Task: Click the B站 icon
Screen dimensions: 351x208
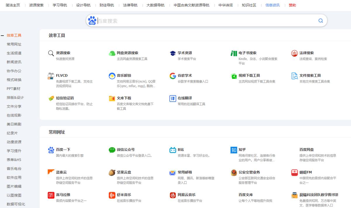Action: point(173,149)
